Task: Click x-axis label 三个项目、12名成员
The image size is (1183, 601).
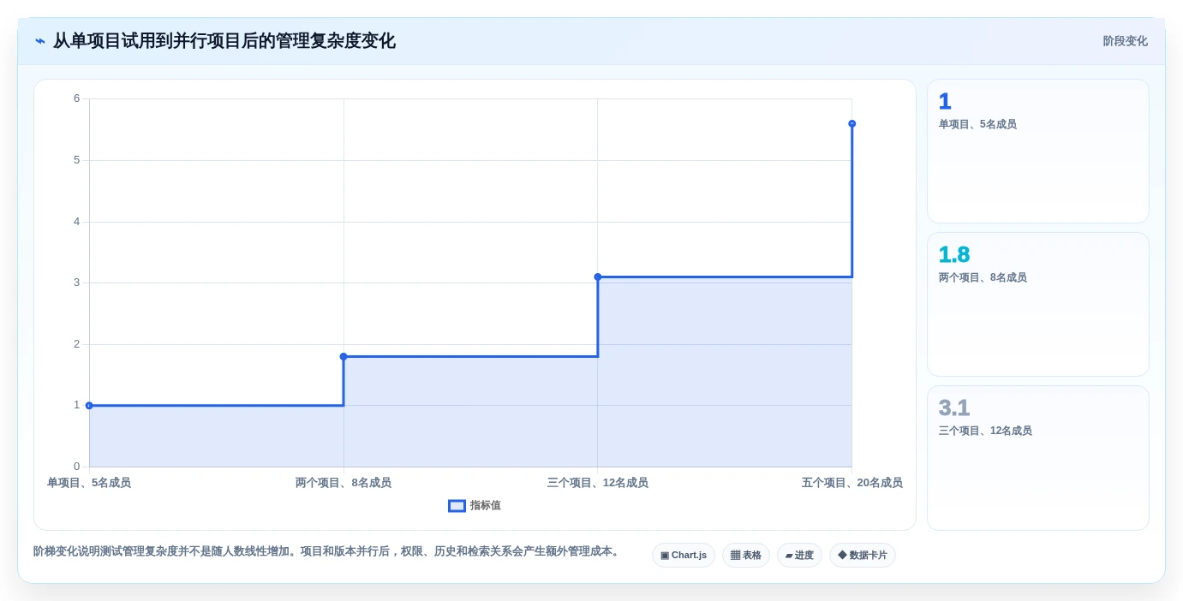Action: [598, 483]
